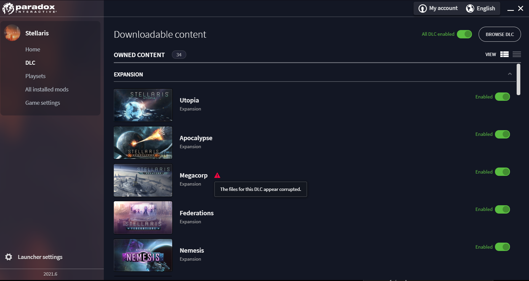529x281 pixels.
Task: Click the Downloadable content page title
Action: [160, 34]
